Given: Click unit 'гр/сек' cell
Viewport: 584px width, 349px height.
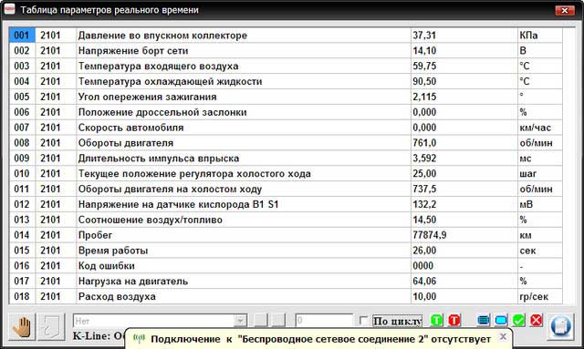Looking at the screenshot, I should pyautogui.click(x=540, y=296).
